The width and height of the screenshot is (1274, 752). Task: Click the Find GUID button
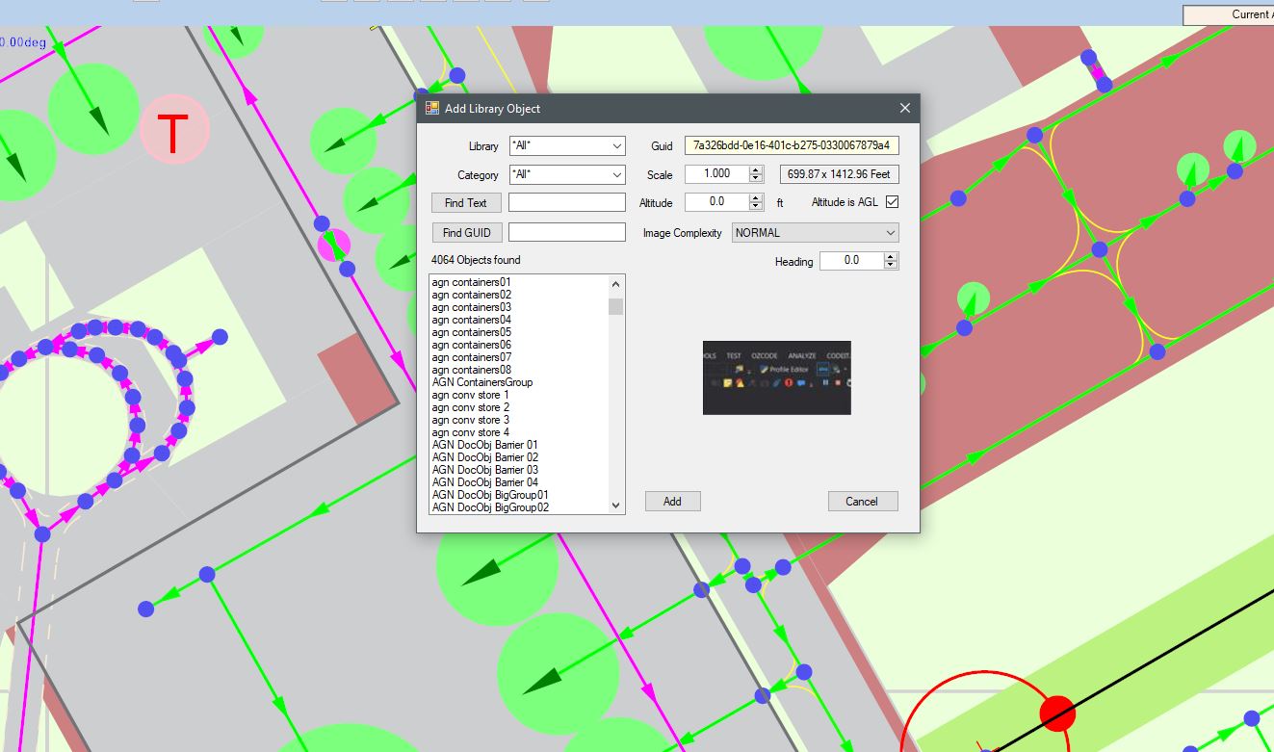click(x=466, y=233)
